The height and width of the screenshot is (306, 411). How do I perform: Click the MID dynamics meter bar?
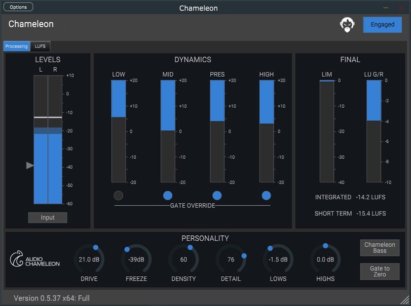(x=168, y=131)
